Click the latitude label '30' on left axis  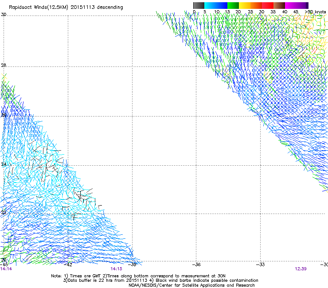click(4, 15)
